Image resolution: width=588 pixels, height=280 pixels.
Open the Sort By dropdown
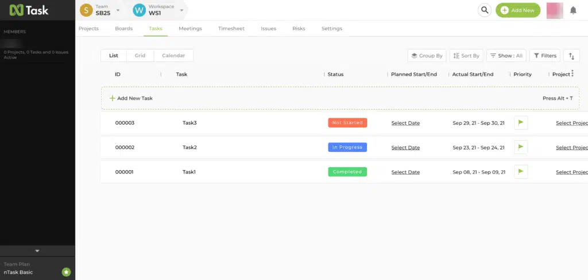point(466,56)
